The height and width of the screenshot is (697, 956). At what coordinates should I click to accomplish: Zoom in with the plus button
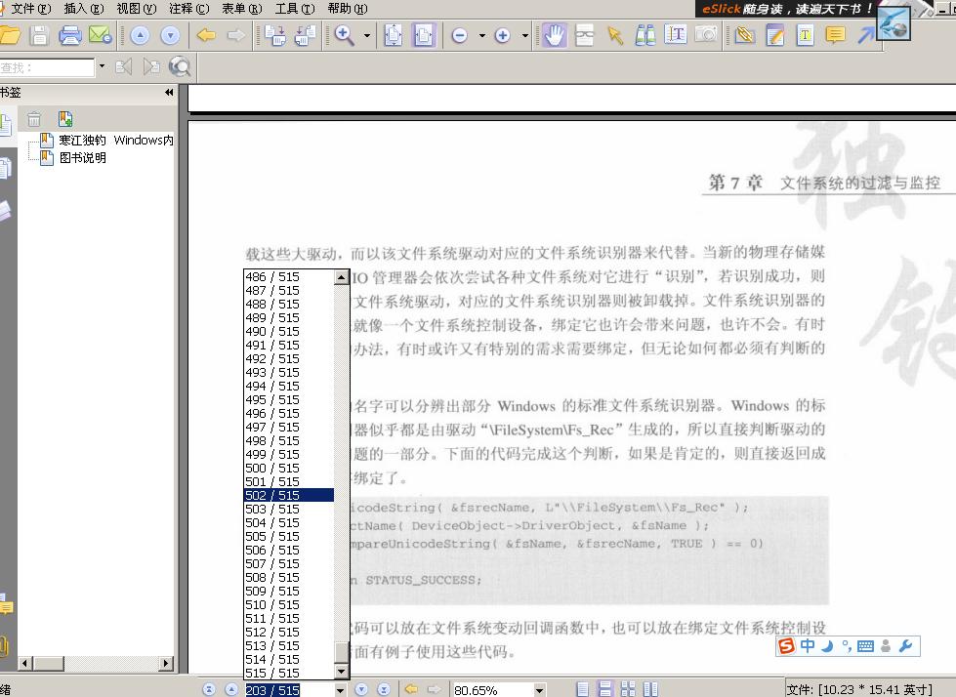(502, 35)
